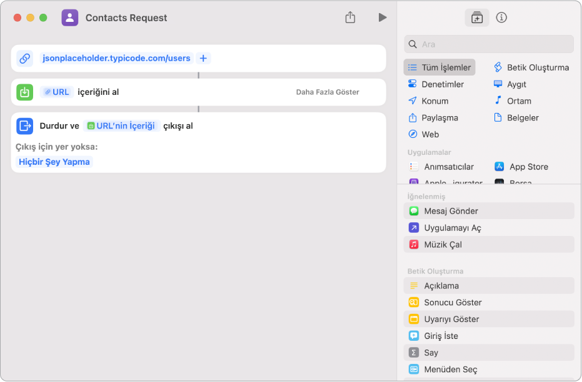This screenshot has width=582, height=382.
Task: Add the Mesaj Gönder action
Action: click(x=488, y=211)
